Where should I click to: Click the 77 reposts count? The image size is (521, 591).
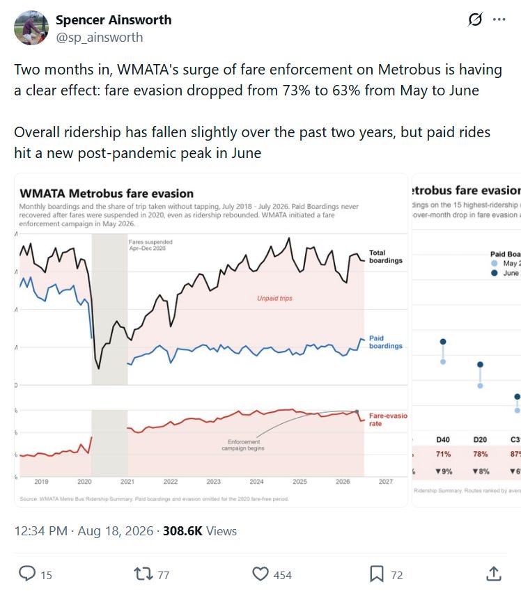[x=164, y=575]
